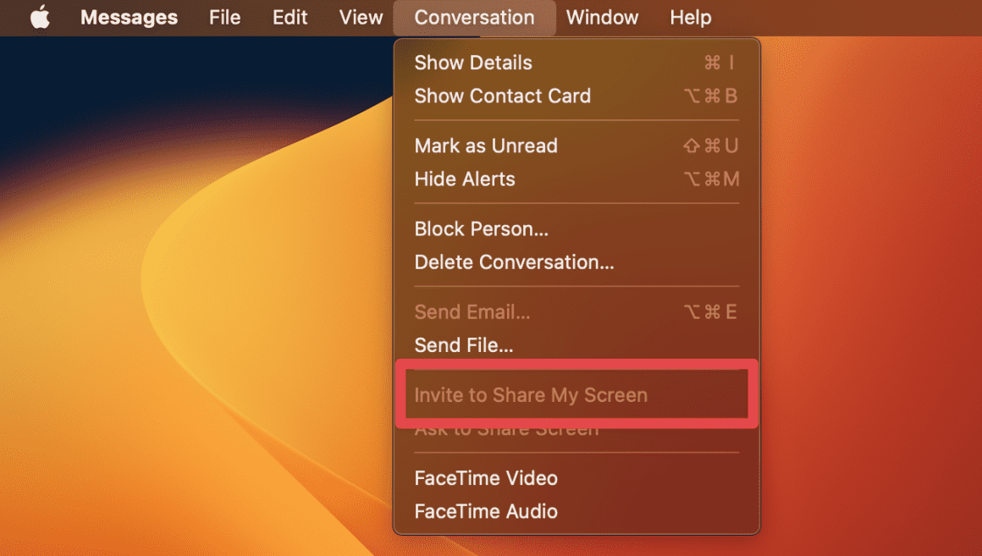Click Invite to Share My Screen
Viewport: 982px width, 556px height.
point(531,394)
